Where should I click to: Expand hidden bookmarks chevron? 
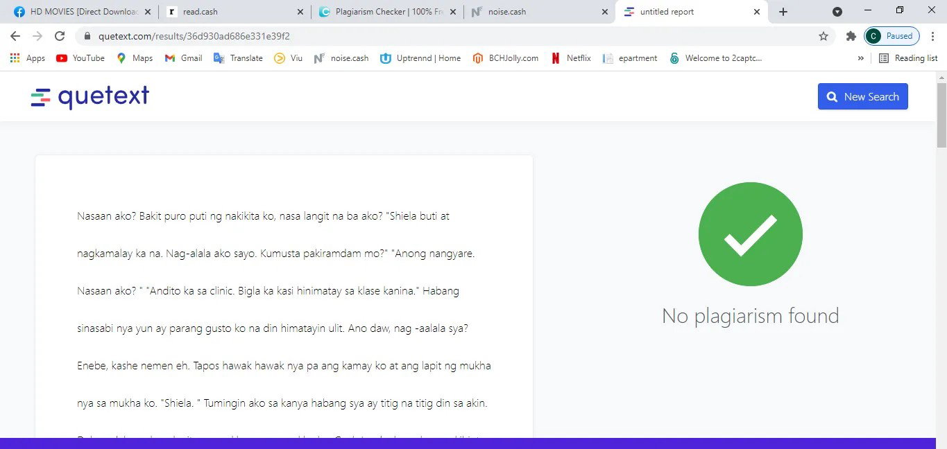861,58
